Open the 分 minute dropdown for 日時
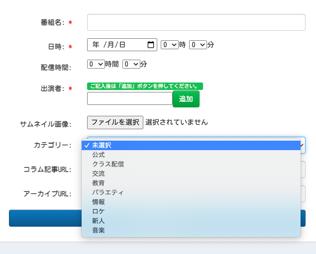The width and height of the screenshot is (316, 254). point(198,45)
